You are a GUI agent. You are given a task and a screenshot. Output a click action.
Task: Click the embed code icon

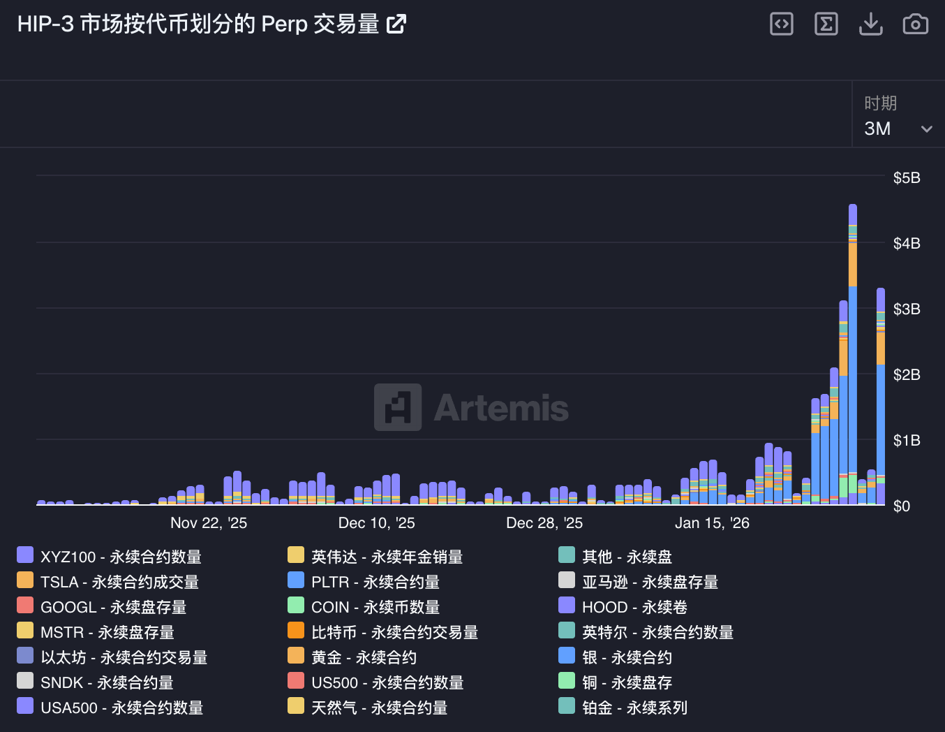[781, 23]
